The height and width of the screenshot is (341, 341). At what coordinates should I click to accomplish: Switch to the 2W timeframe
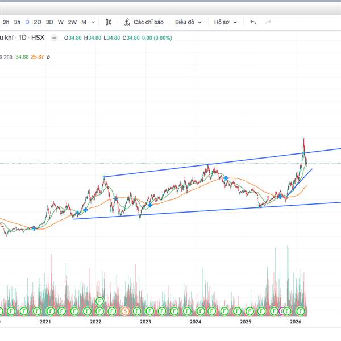(x=72, y=22)
